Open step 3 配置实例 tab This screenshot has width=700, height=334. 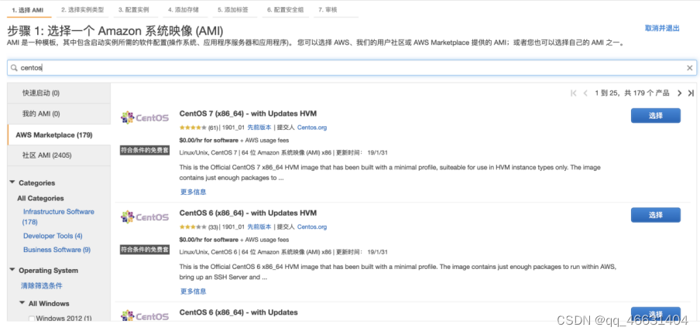pos(134,10)
